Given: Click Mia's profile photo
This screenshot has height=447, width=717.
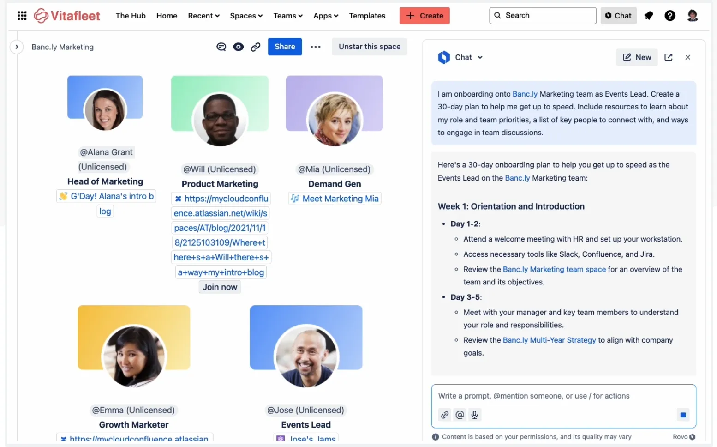Looking at the screenshot, I should point(335,119).
